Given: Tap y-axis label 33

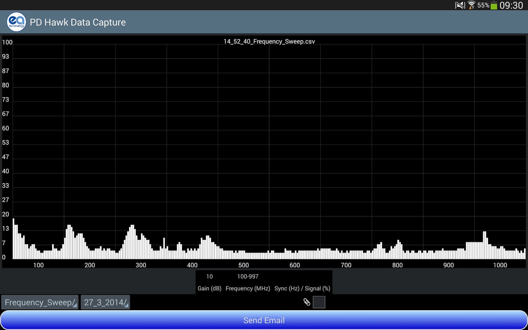Looking at the screenshot, I should coord(5,186).
